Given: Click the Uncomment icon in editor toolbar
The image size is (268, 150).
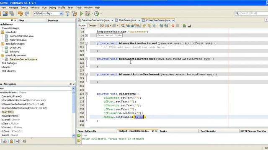Looking at the screenshot, I should (x=184, y=26).
